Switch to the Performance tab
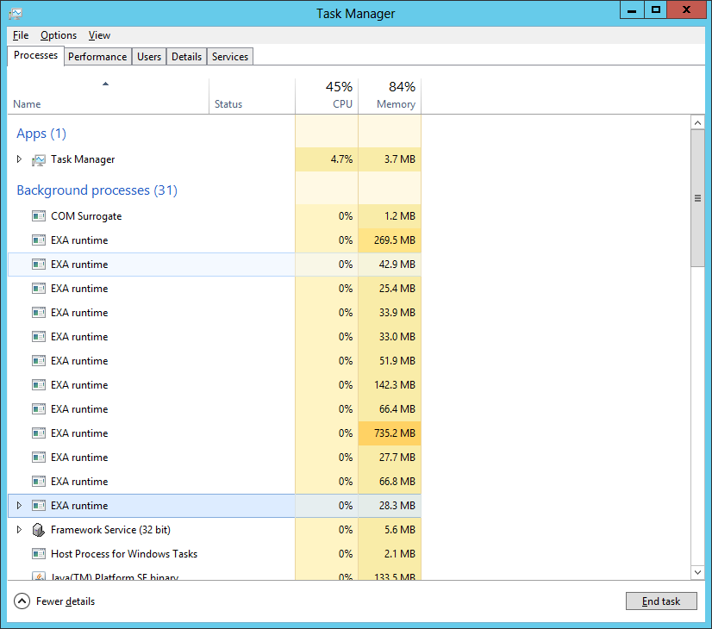712x629 pixels. 97,57
